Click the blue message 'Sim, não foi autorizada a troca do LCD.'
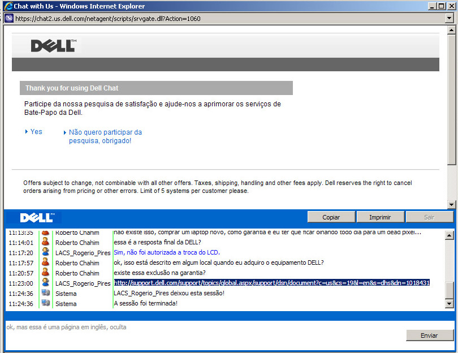The height and width of the screenshot is (353, 458). coord(167,252)
